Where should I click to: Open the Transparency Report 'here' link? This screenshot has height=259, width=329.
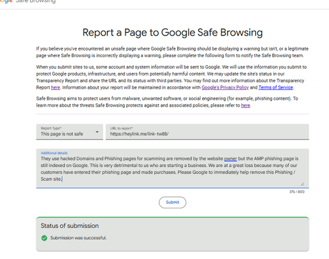(x=55, y=87)
